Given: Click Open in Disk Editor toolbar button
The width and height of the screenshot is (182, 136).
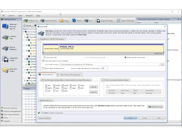Looking at the screenshot, I should [x=126, y=21].
